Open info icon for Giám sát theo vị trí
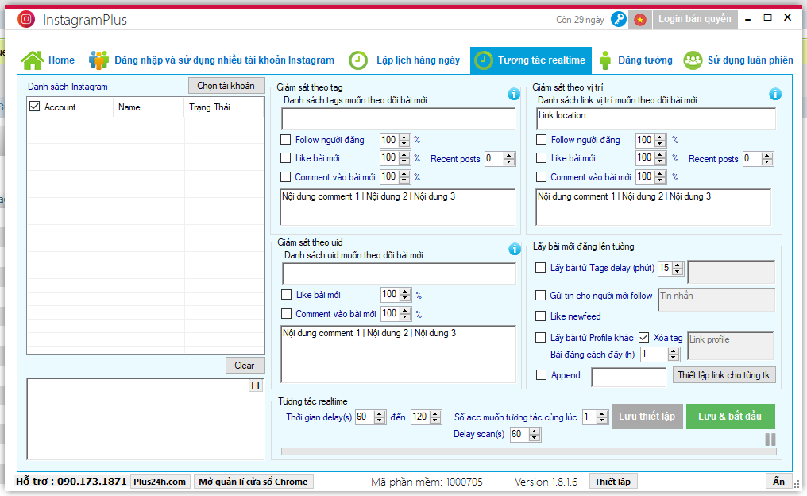Screen dimensions: 807x496 [775, 95]
